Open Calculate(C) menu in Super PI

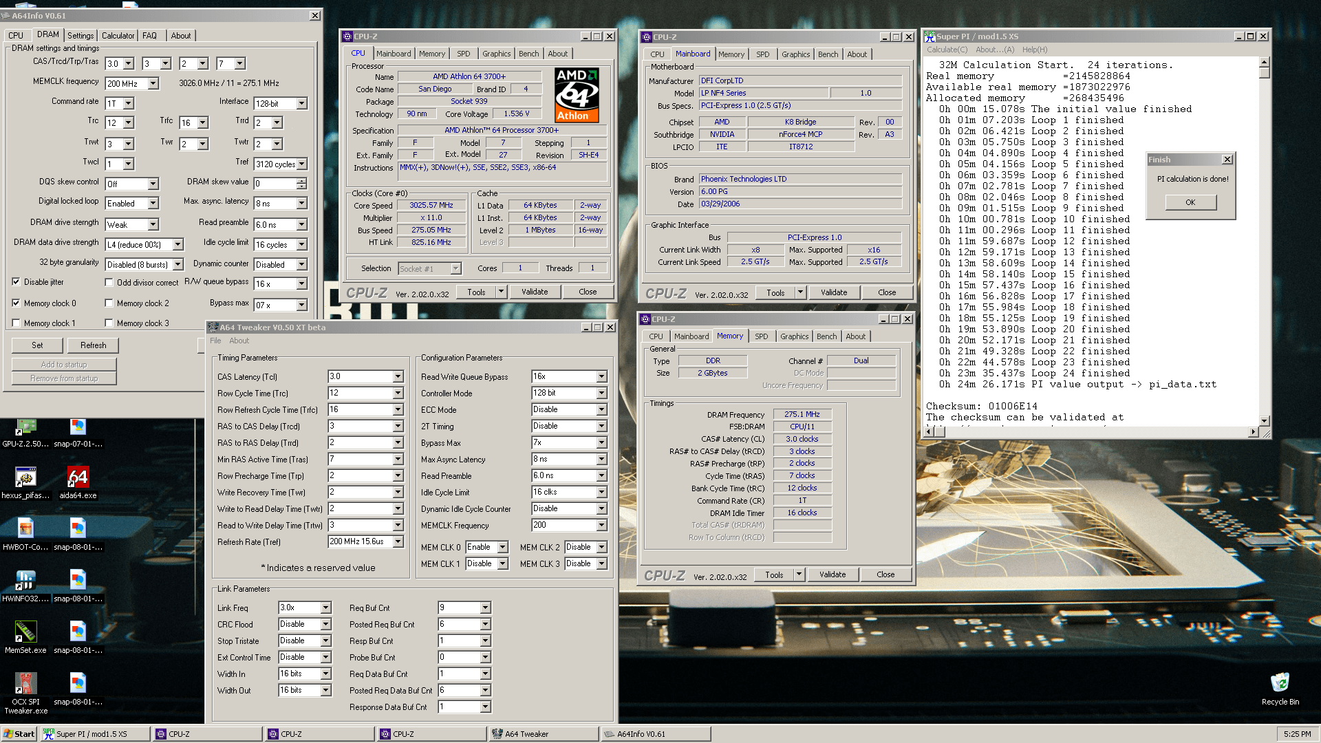[x=947, y=50]
